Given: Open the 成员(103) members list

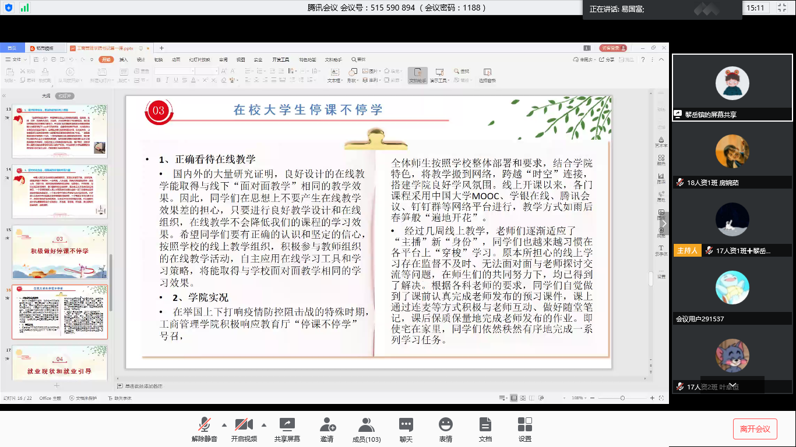Looking at the screenshot, I should tap(366, 425).
